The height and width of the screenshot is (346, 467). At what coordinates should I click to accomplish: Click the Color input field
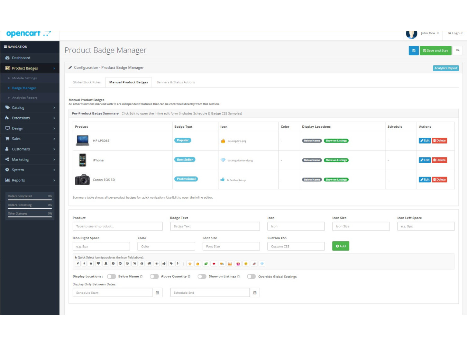click(166, 246)
